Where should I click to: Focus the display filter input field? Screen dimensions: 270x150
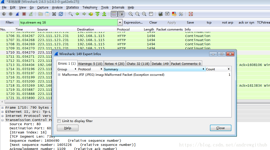68,22
